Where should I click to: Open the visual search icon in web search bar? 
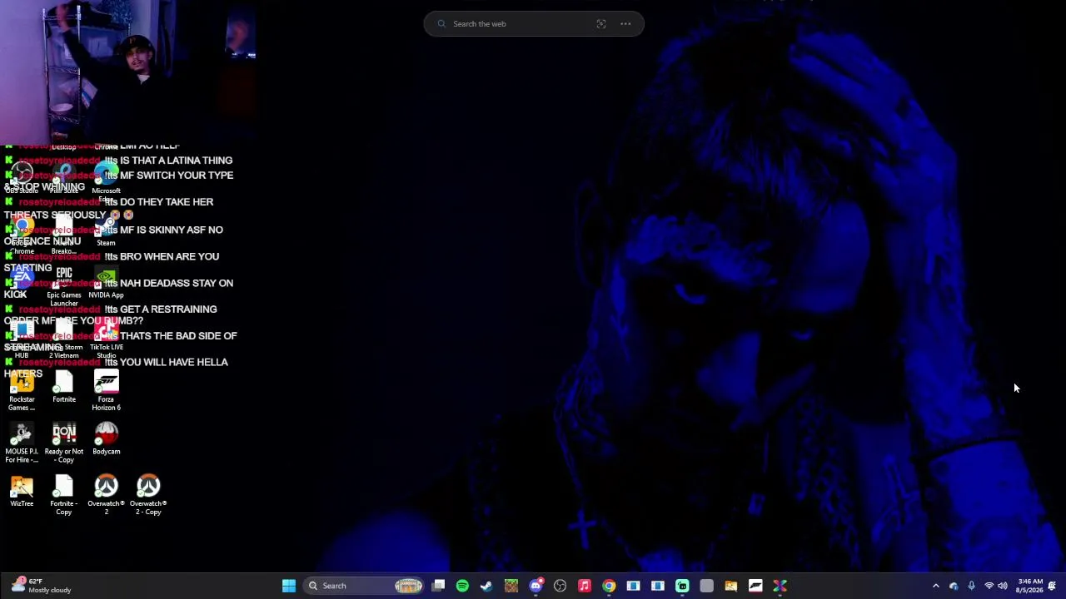pyautogui.click(x=601, y=24)
